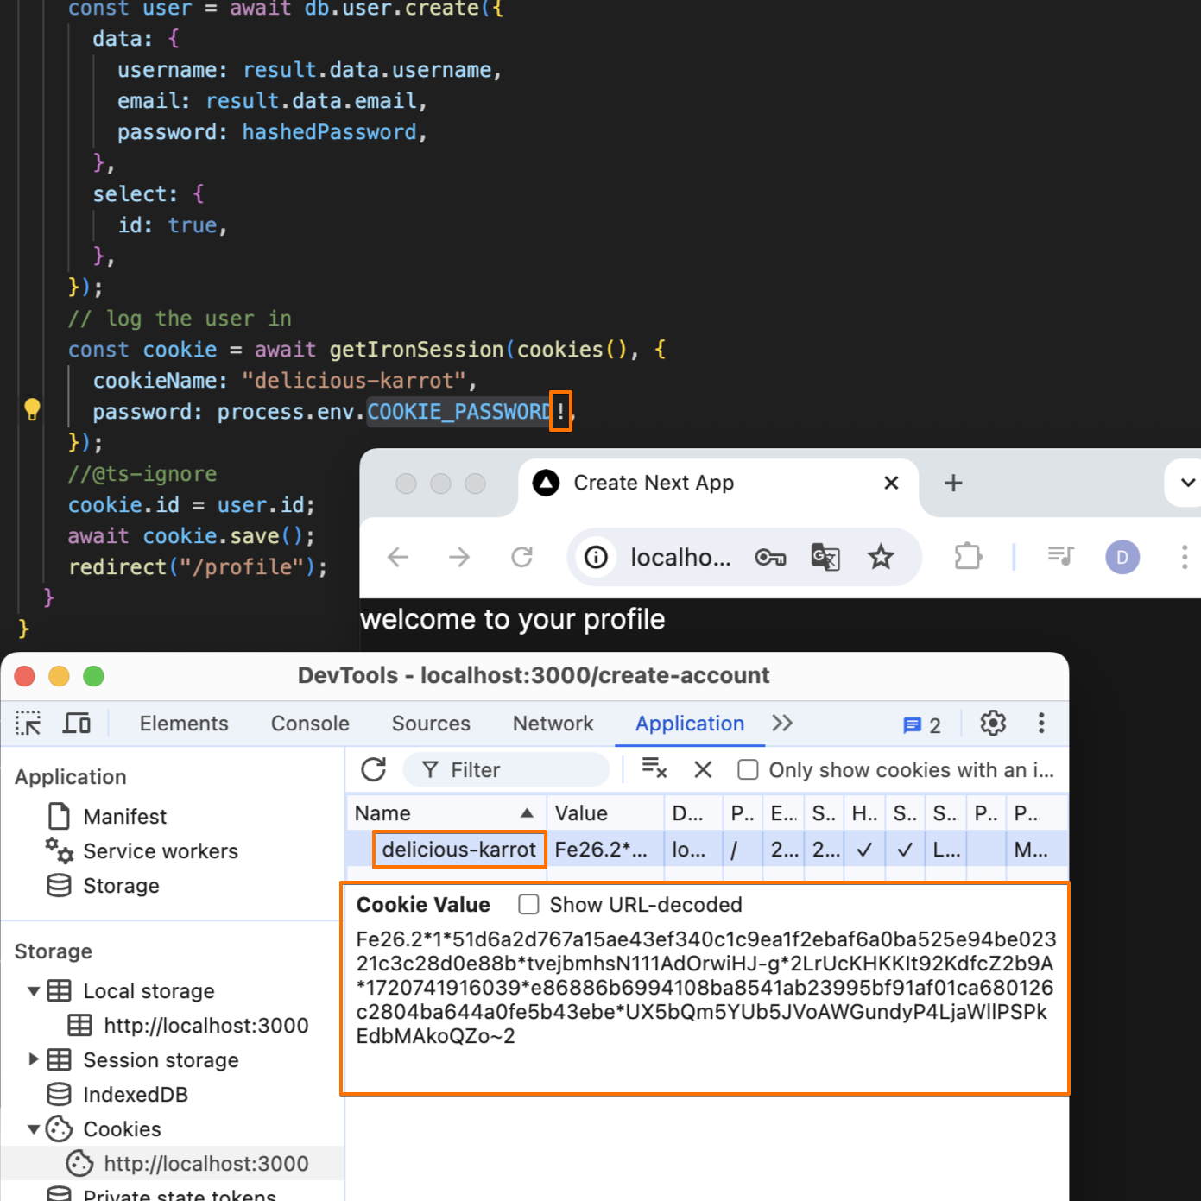
Task: Activate the DevTools inspect element tool
Action: tap(28, 724)
